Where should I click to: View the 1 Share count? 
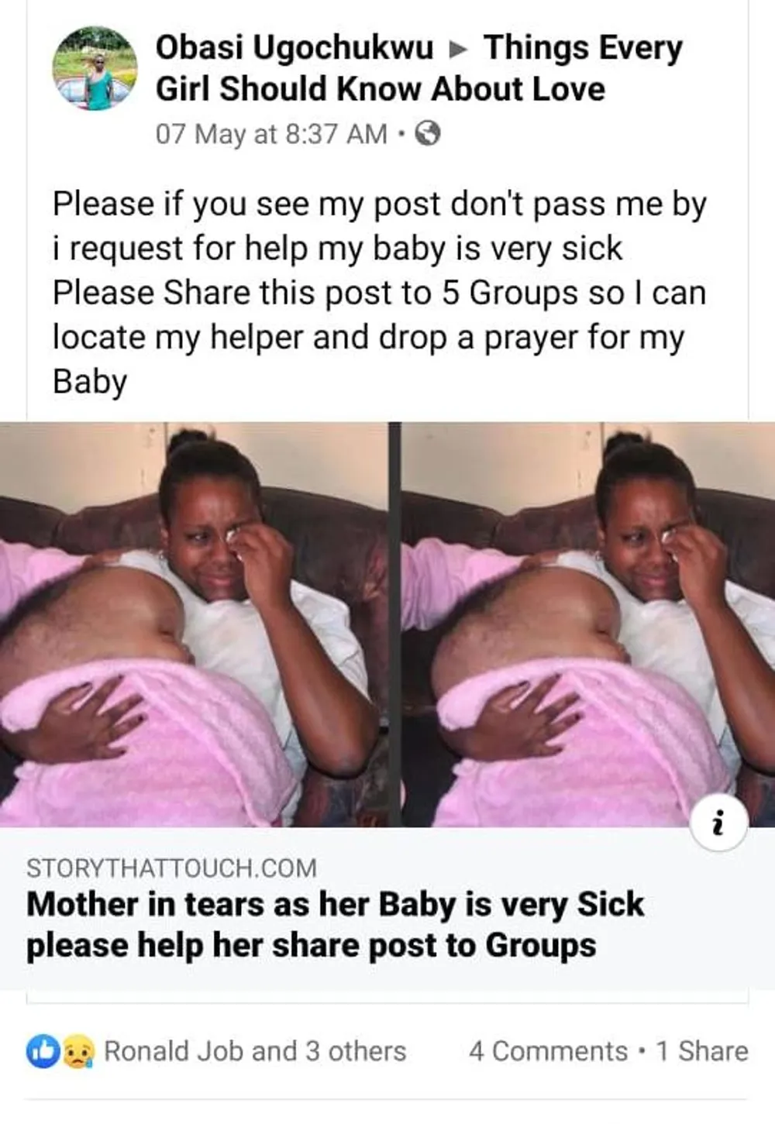tap(702, 1051)
